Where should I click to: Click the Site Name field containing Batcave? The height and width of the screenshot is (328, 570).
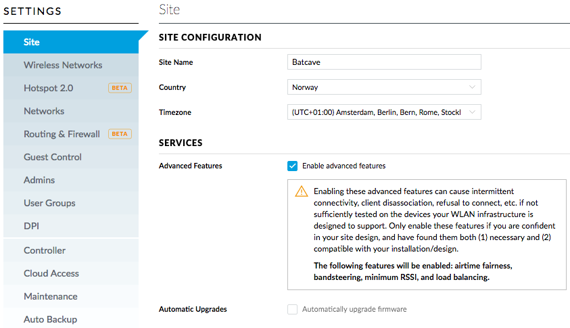[384, 62]
